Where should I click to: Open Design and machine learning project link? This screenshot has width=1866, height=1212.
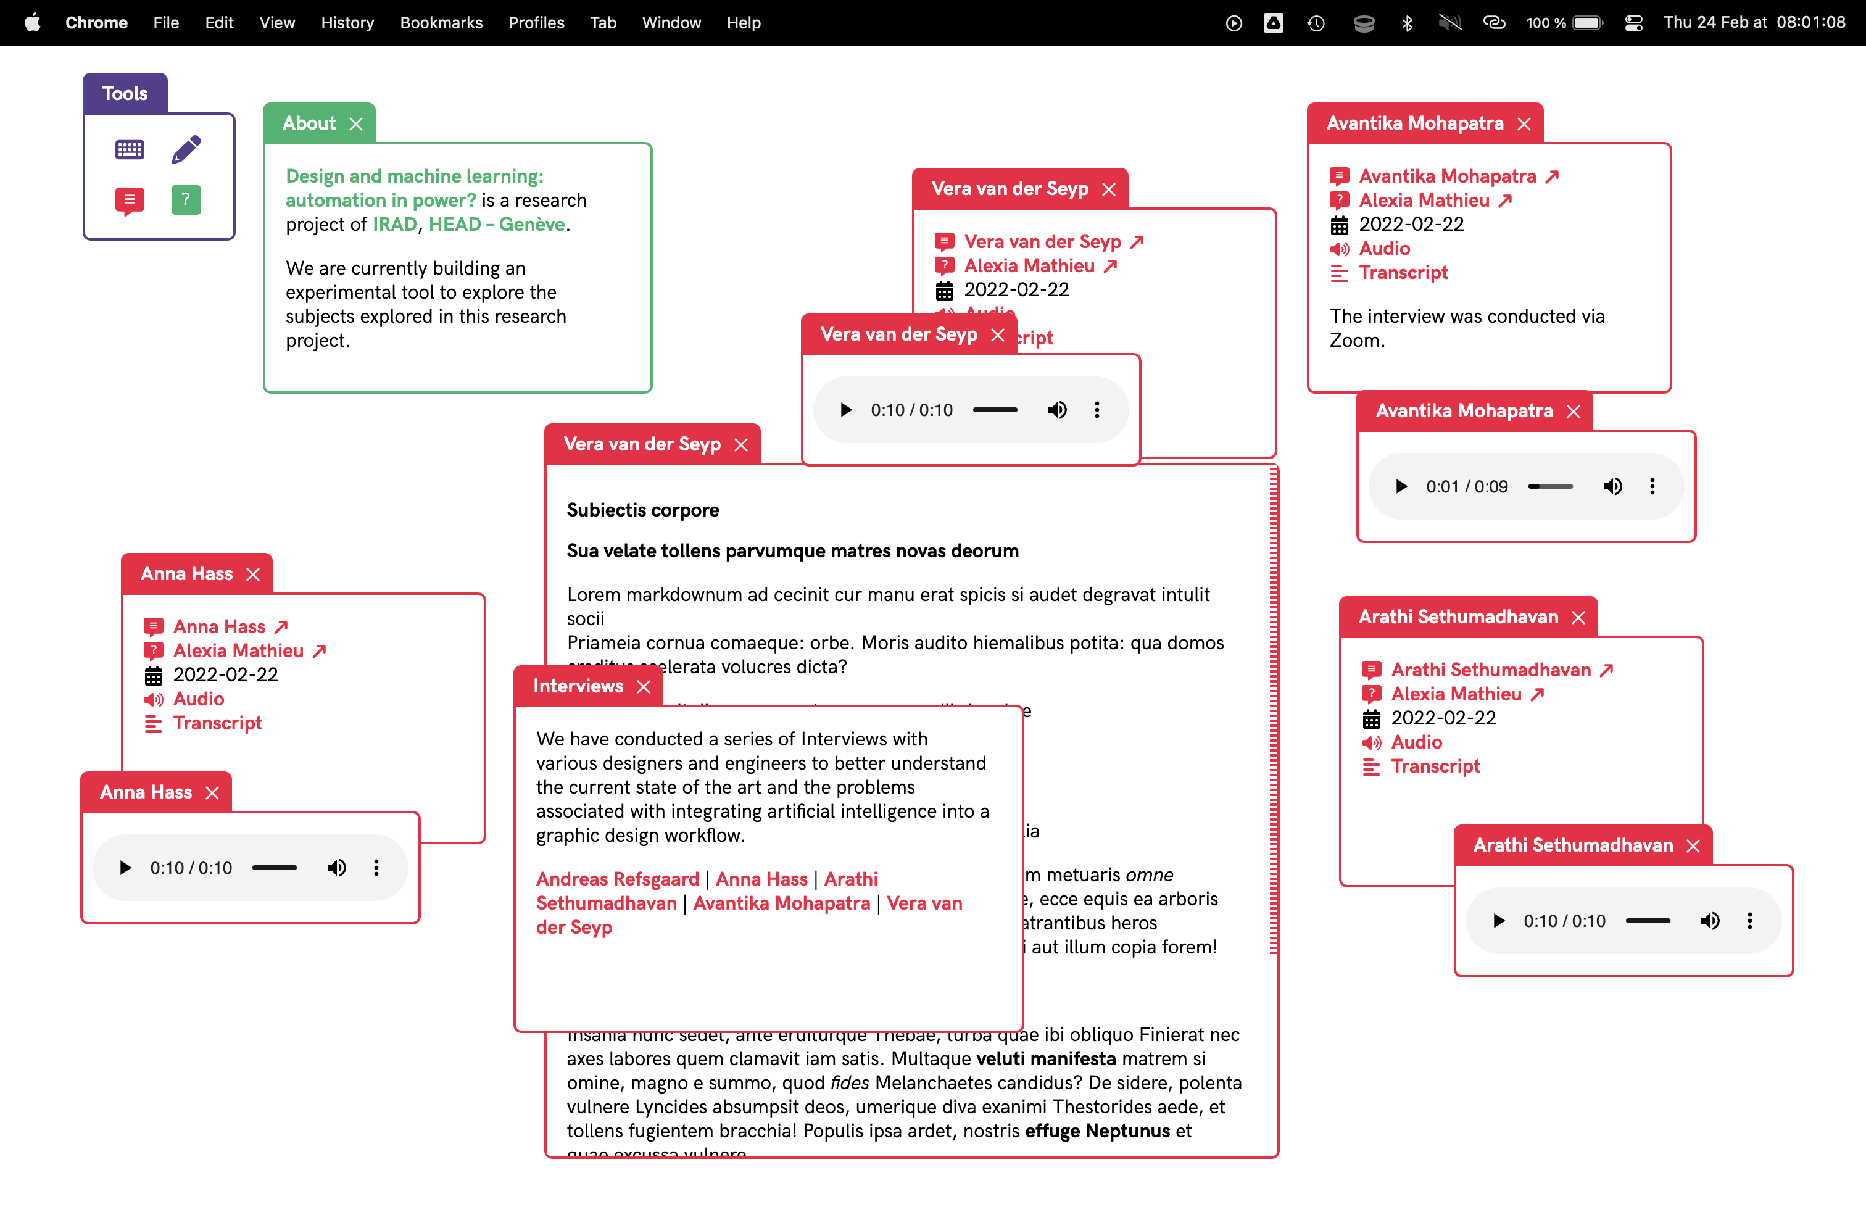tap(414, 188)
